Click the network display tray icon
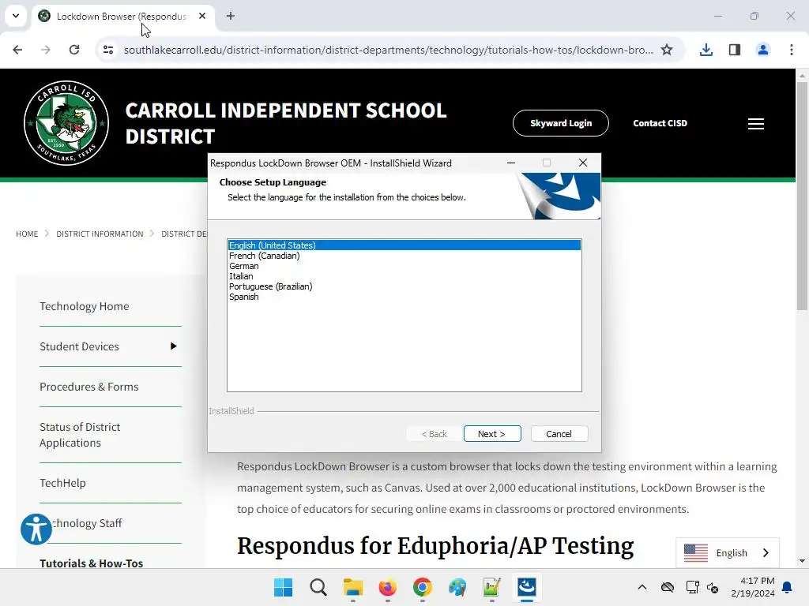This screenshot has width=809, height=606. coord(692,587)
